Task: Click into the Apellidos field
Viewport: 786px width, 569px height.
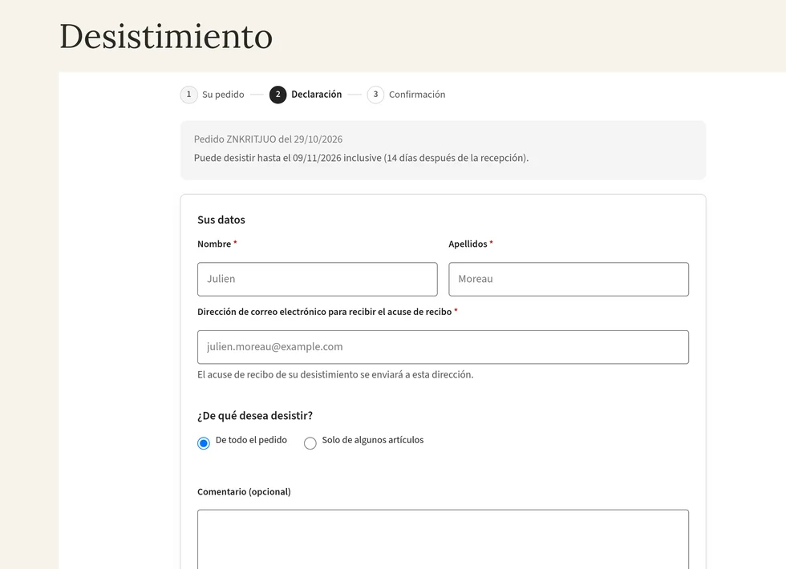Action: (x=569, y=279)
